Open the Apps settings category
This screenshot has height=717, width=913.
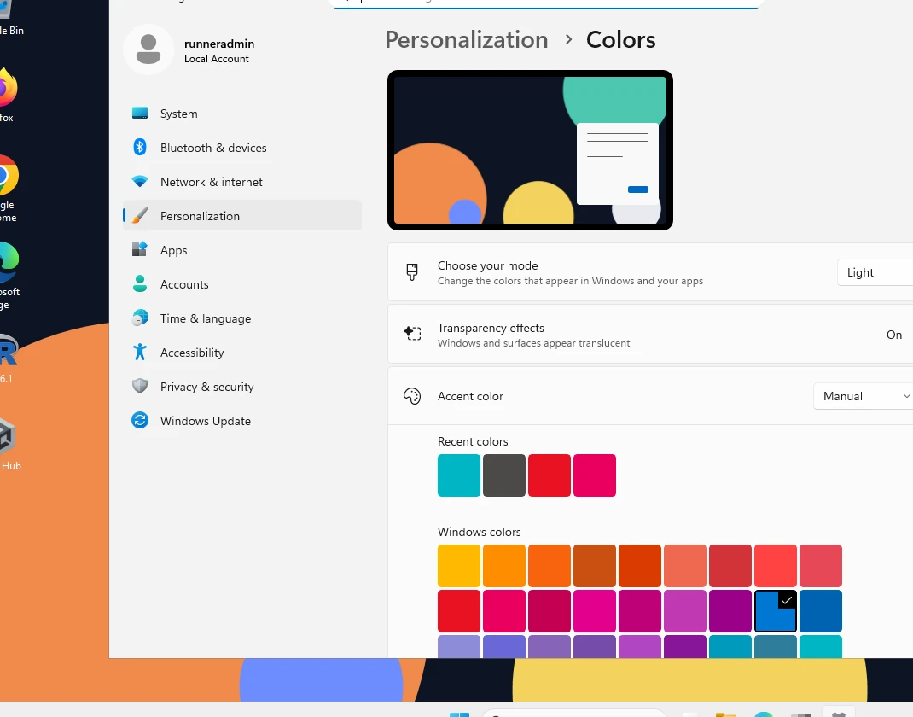click(x=241, y=250)
